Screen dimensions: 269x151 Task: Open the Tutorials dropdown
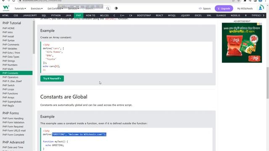click(20, 8)
